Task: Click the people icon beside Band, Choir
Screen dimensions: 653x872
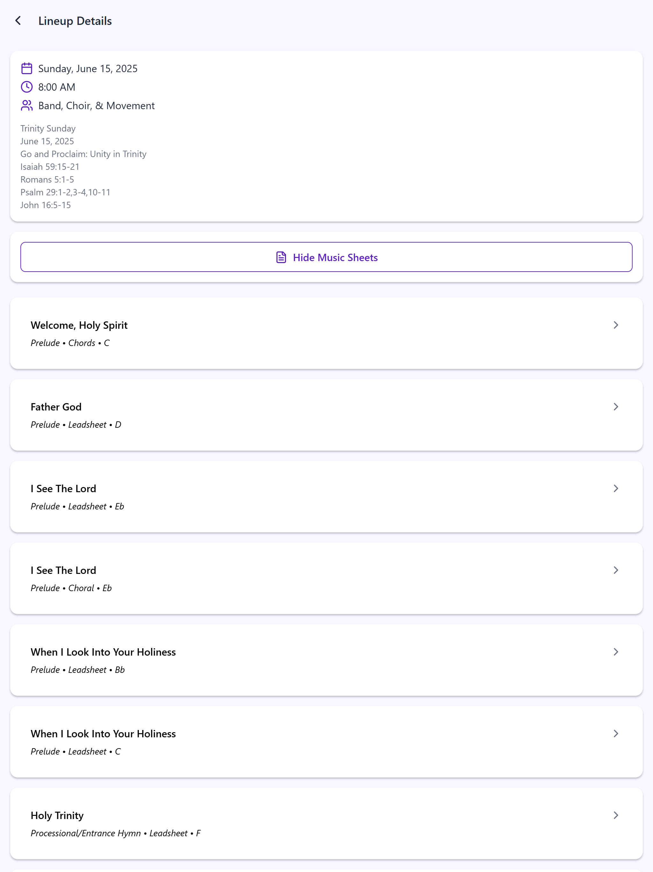Action: 26,105
